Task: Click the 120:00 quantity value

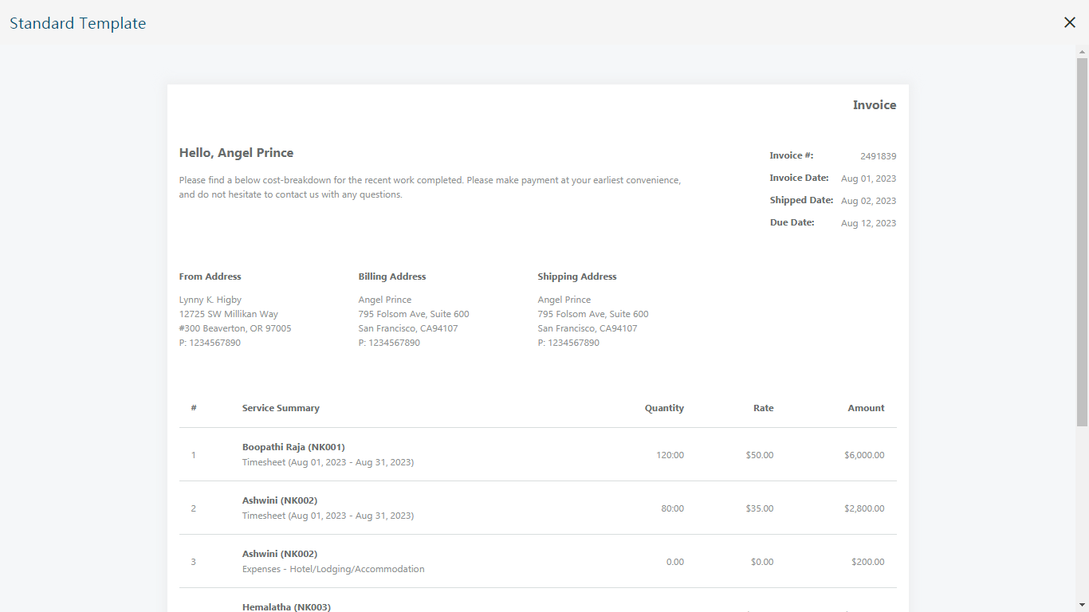Action: [670, 455]
